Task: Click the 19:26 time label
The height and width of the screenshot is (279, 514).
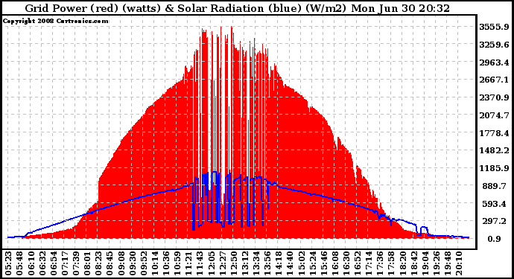Action: click(436, 263)
